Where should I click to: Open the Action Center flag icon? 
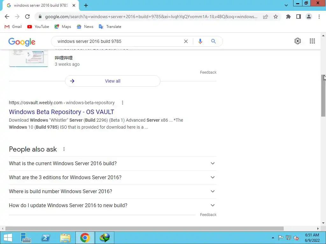pos(280,238)
